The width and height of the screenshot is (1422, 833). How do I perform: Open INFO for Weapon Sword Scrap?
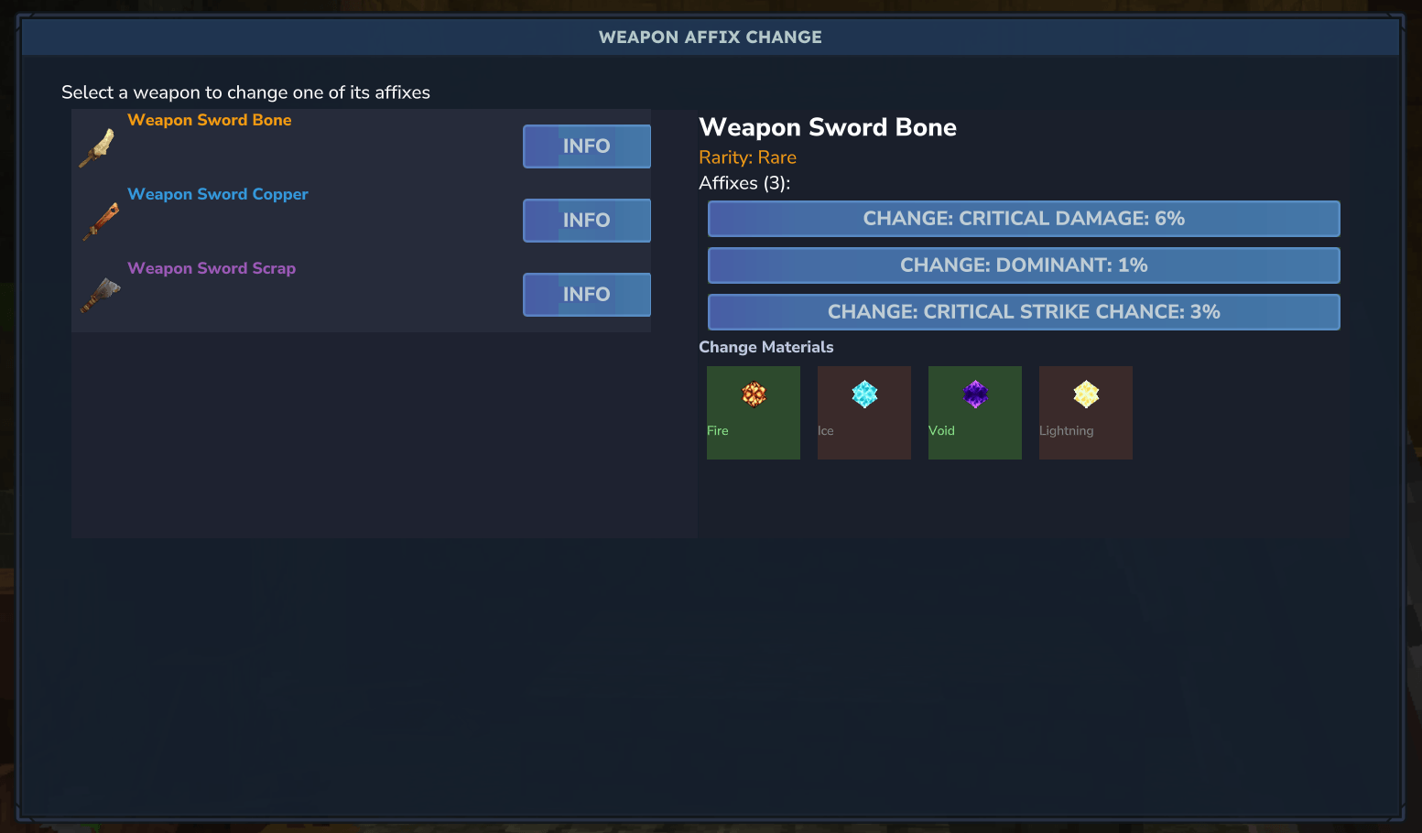click(587, 295)
